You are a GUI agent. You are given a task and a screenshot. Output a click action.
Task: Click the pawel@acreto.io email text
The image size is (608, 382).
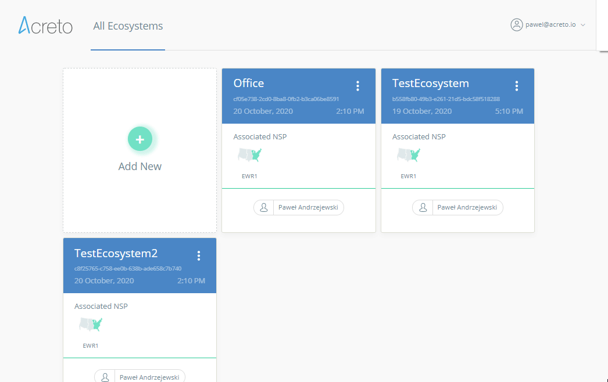(550, 24)
